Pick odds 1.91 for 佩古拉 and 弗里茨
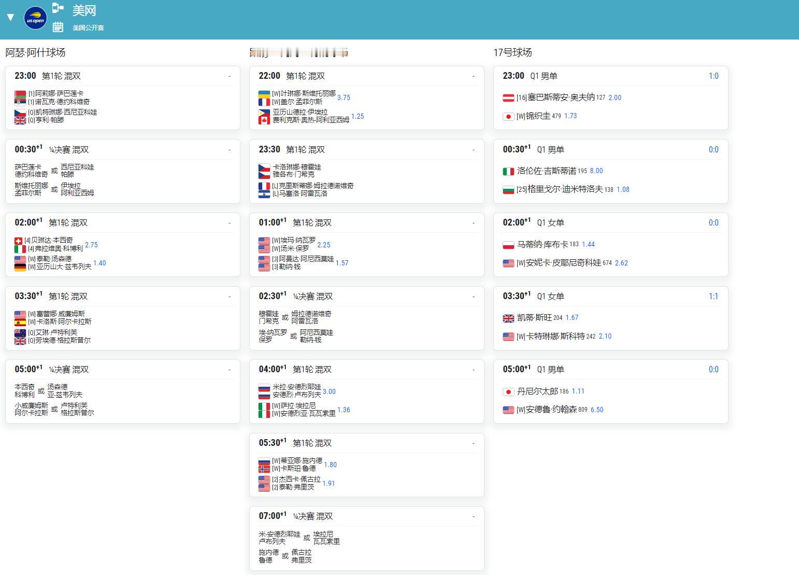Screen dimensions: 799x575 pos(329,484)
